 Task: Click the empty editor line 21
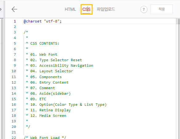coord(100,132)
